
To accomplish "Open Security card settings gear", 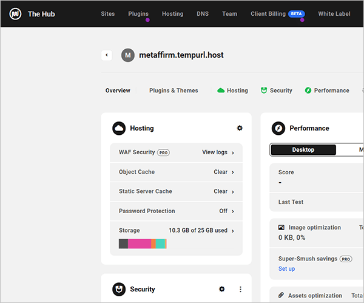I will pos(221,289).
